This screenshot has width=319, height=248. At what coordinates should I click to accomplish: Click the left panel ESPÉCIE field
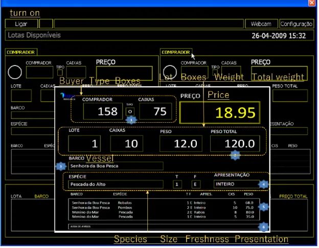point(33,131)
